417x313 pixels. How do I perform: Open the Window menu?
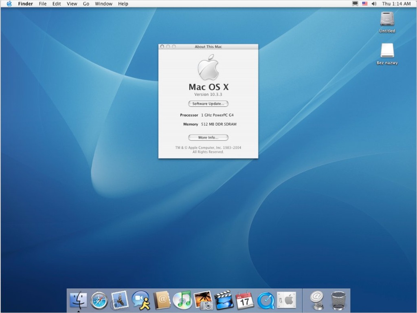[x=104, y=4]
